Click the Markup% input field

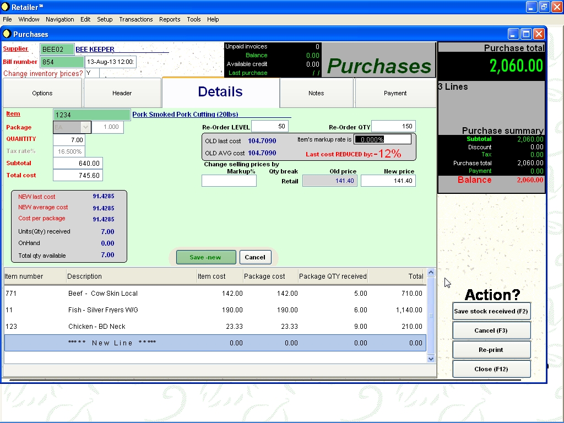click(x=229, y=181)
